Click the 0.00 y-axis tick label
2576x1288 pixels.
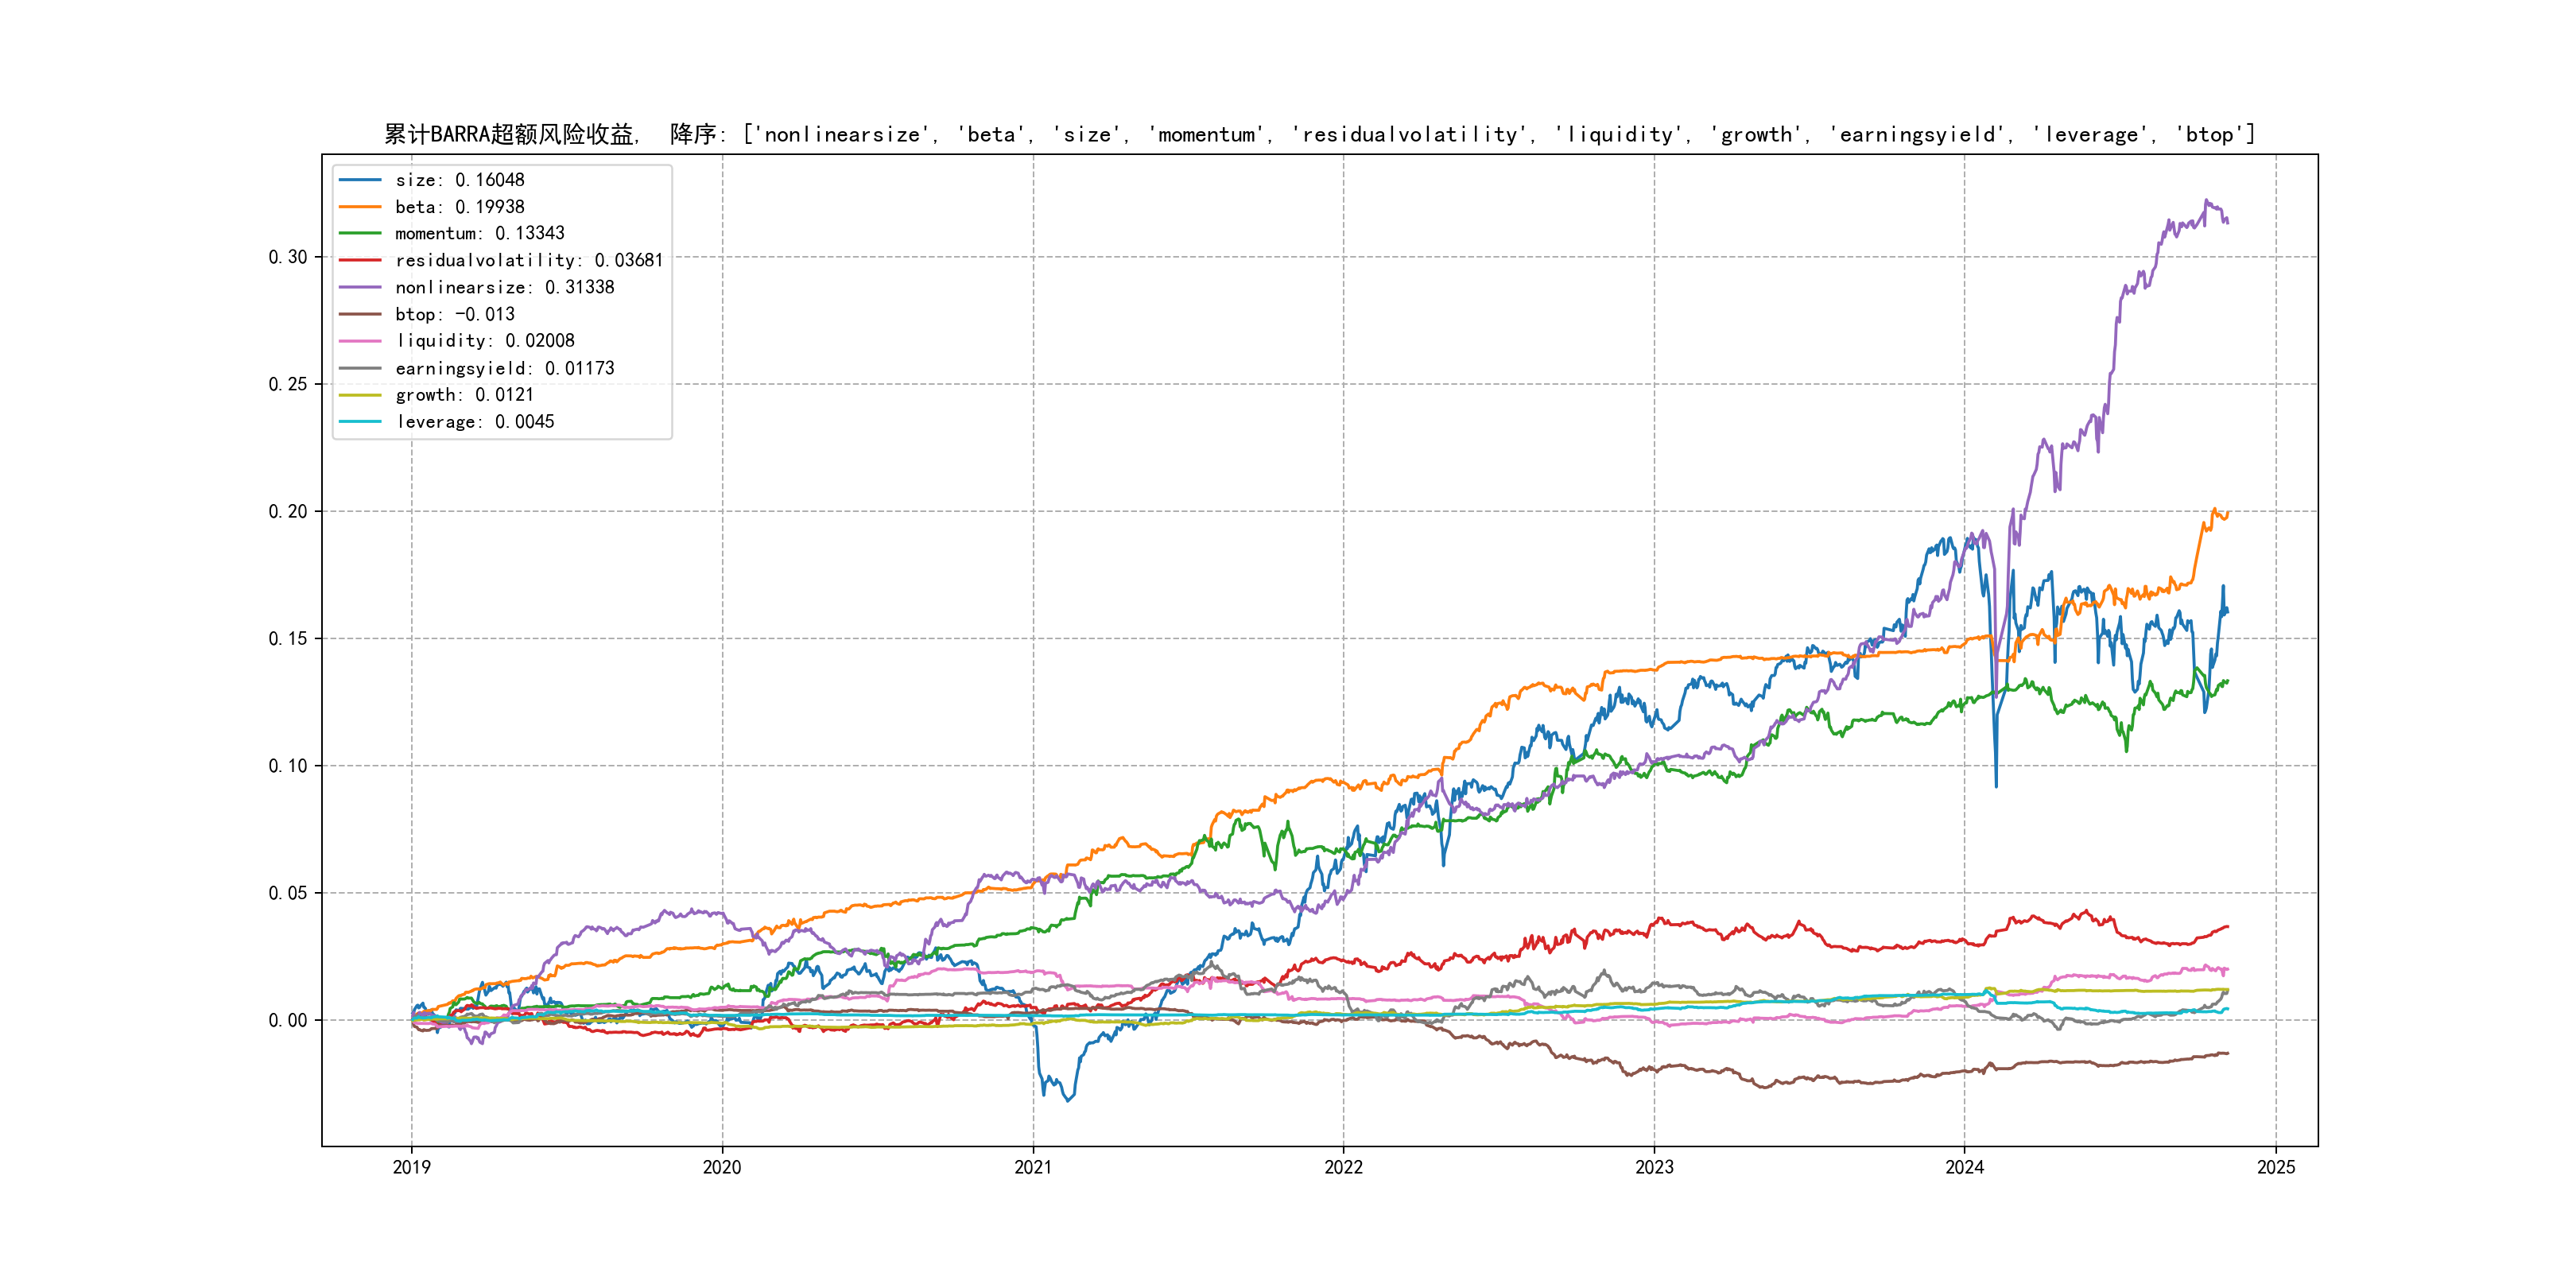[x=287, y=1020]
